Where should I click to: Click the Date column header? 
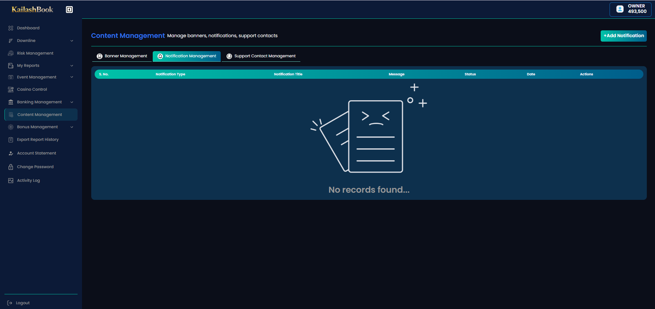(x=531, y=74)
